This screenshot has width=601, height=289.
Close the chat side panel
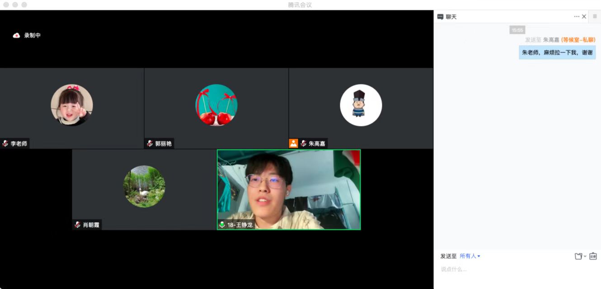click(584, 17)
